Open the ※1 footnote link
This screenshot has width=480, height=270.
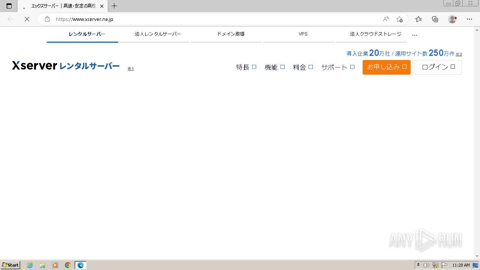[x=130, y=69]
